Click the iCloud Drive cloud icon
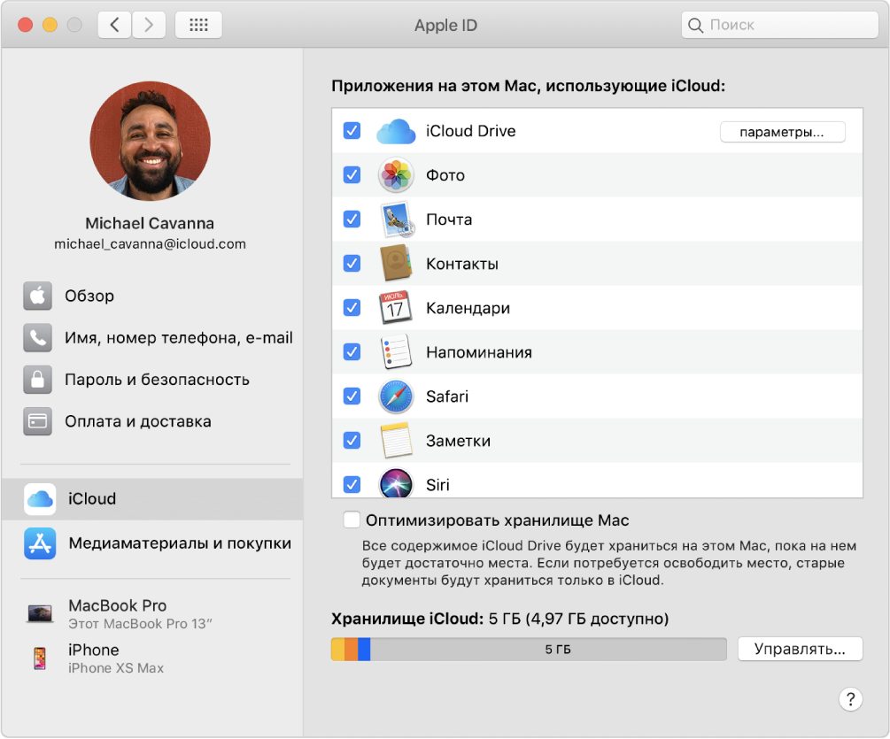 [396, 132]
